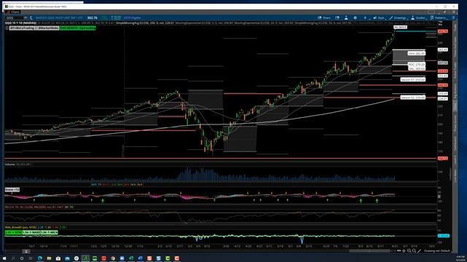Click the horizontal chart scrollbar thumb

[369, 251]
